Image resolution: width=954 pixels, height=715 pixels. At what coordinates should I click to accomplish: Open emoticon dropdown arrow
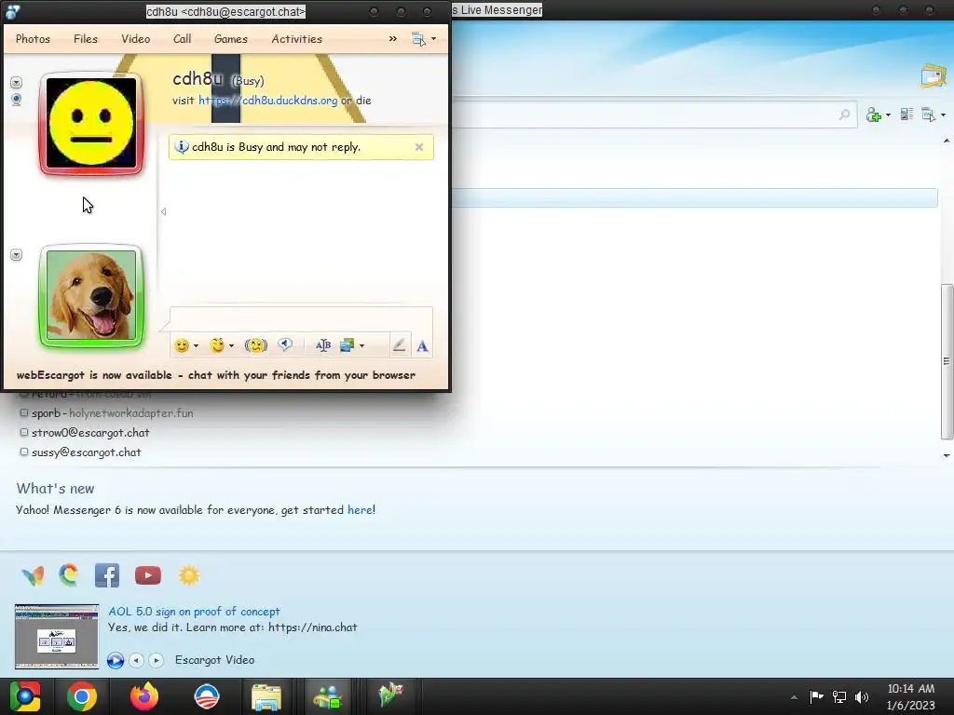(x=196, y=346)
